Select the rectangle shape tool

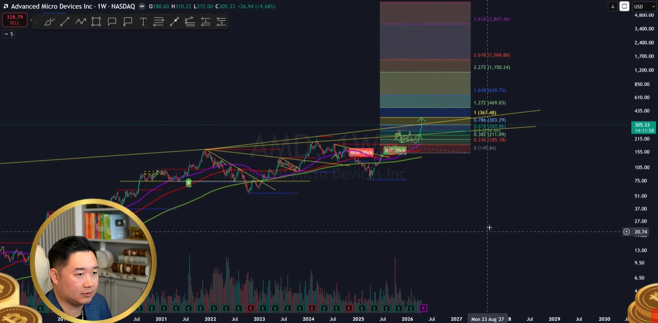tap(96, 22)
